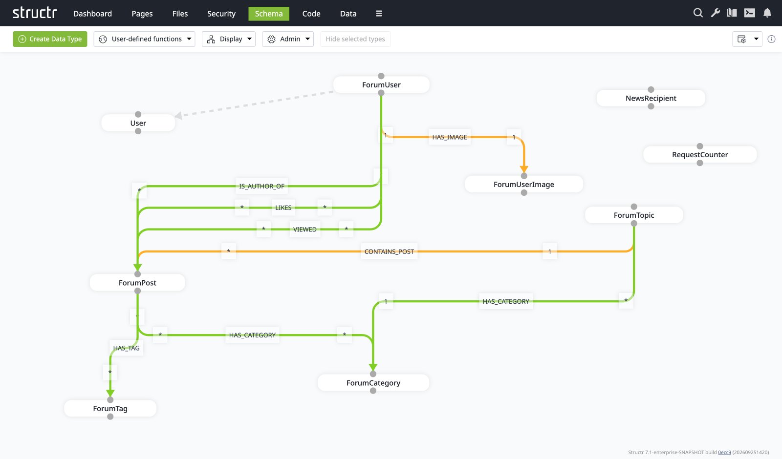The height and width of the screenshot is (459, 782).
Task: Select the RequestCounter type node
Action: pyautogui.click(x=700, y=154)
